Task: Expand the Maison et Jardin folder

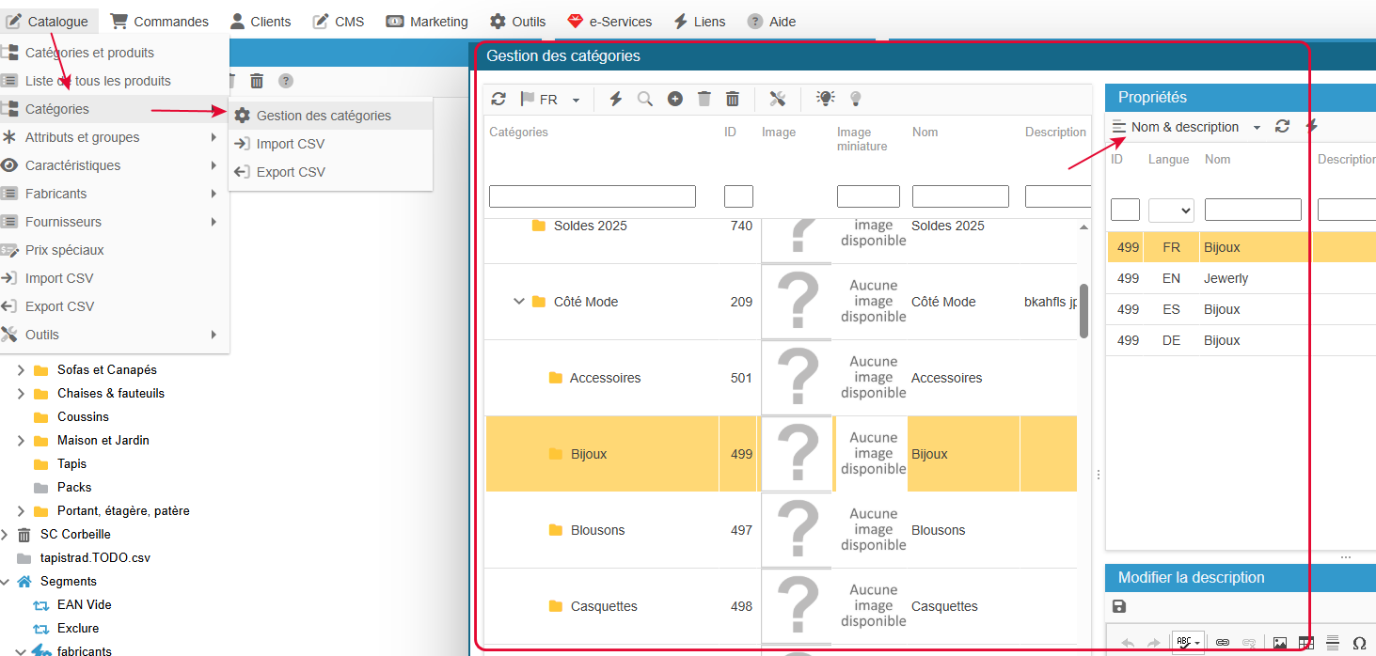Action: pyautogui.click(x=21, y=441)
